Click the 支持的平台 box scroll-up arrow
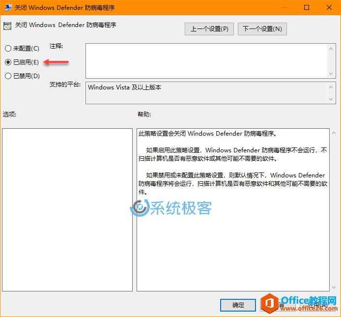Viewport: 341px width, 317px height. [x=331, y=87]
